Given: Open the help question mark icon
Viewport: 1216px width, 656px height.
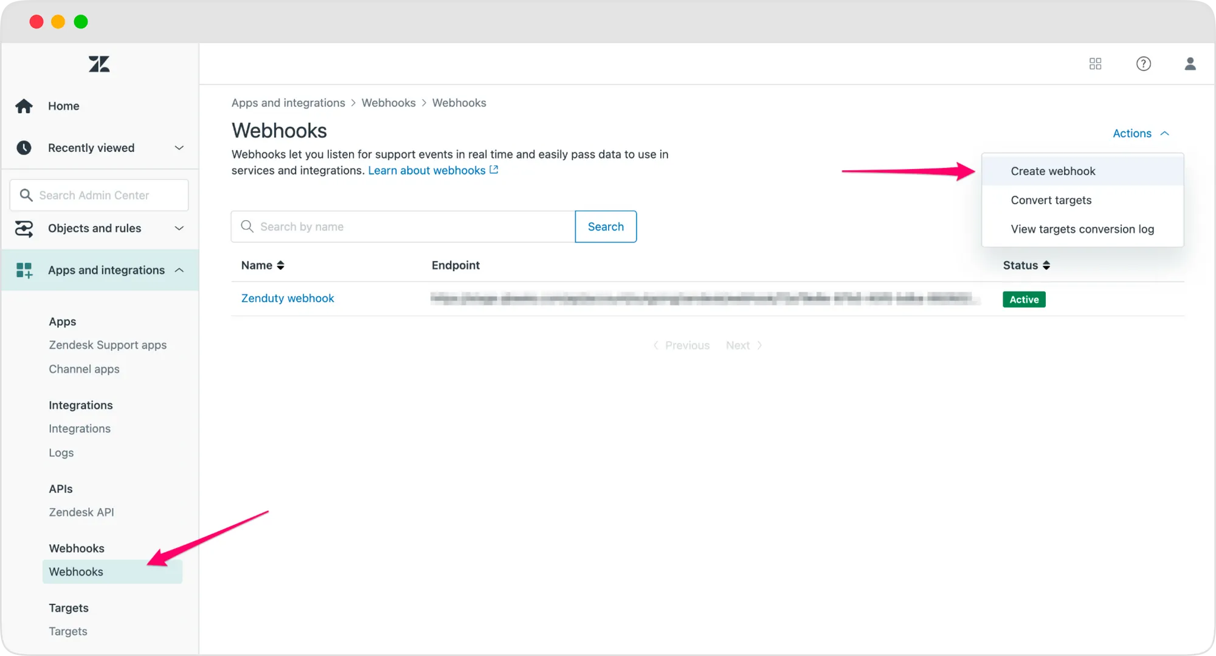Looking at the screenshot, I should coord(1143,64).
